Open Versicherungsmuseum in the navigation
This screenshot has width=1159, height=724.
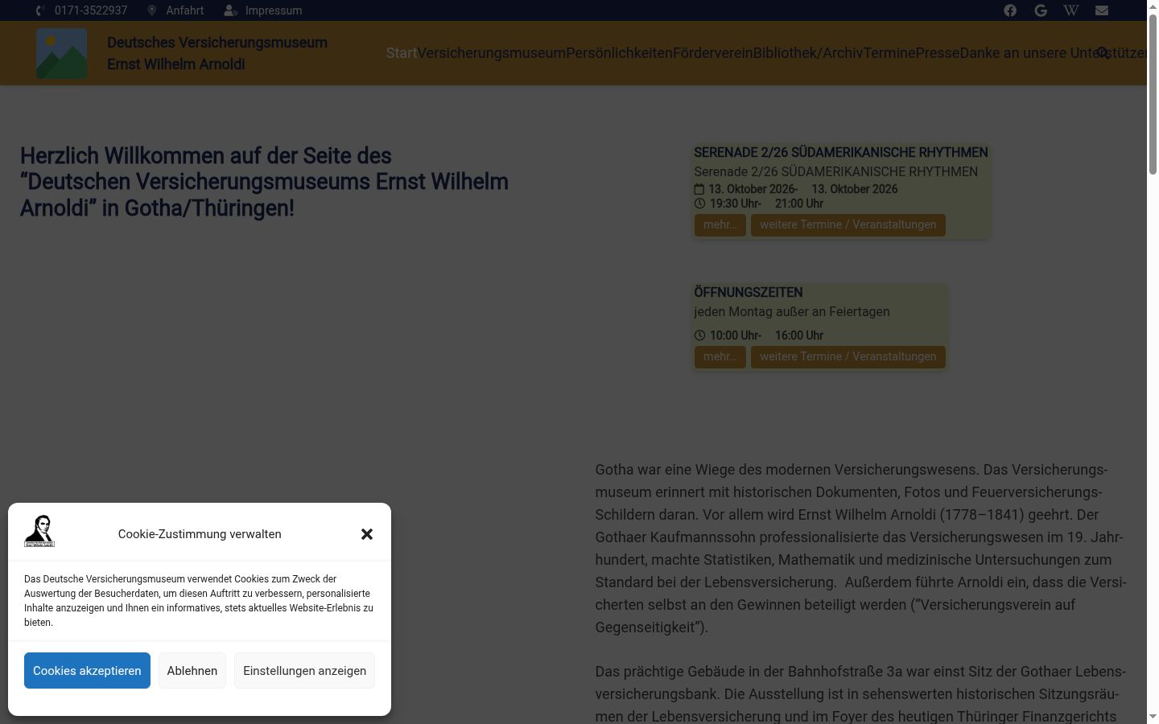tap(492, 53)
